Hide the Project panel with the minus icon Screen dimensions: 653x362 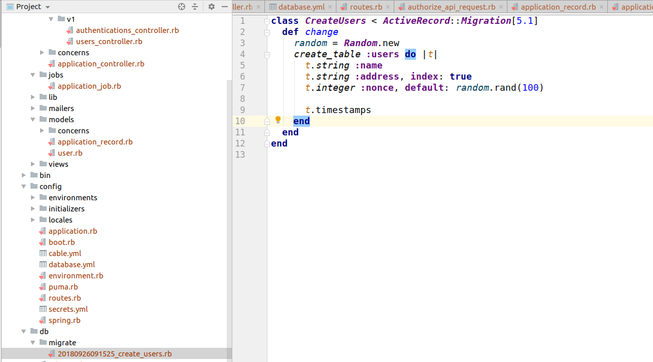(225, 7)
